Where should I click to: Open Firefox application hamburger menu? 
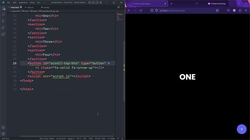click(246, 10)
